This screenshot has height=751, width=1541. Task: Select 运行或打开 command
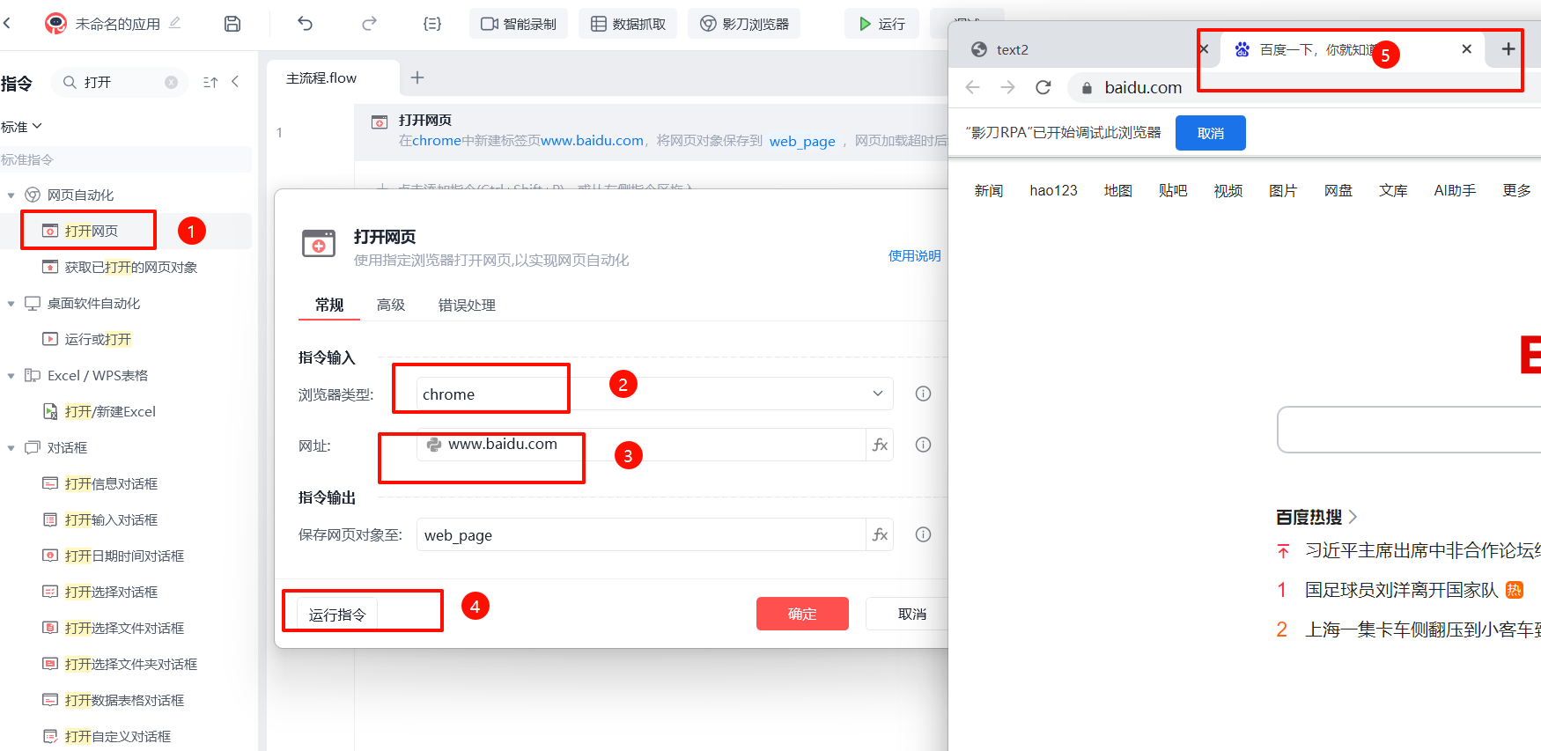(98, 339)
